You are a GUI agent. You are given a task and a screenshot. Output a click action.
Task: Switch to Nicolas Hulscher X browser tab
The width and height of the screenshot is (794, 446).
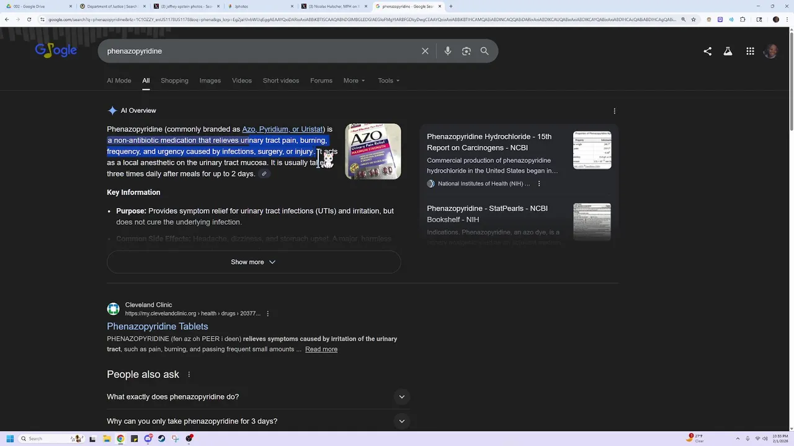tap(334, 6)
